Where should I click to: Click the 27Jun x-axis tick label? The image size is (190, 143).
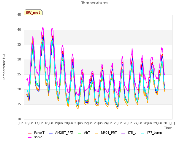138,123
